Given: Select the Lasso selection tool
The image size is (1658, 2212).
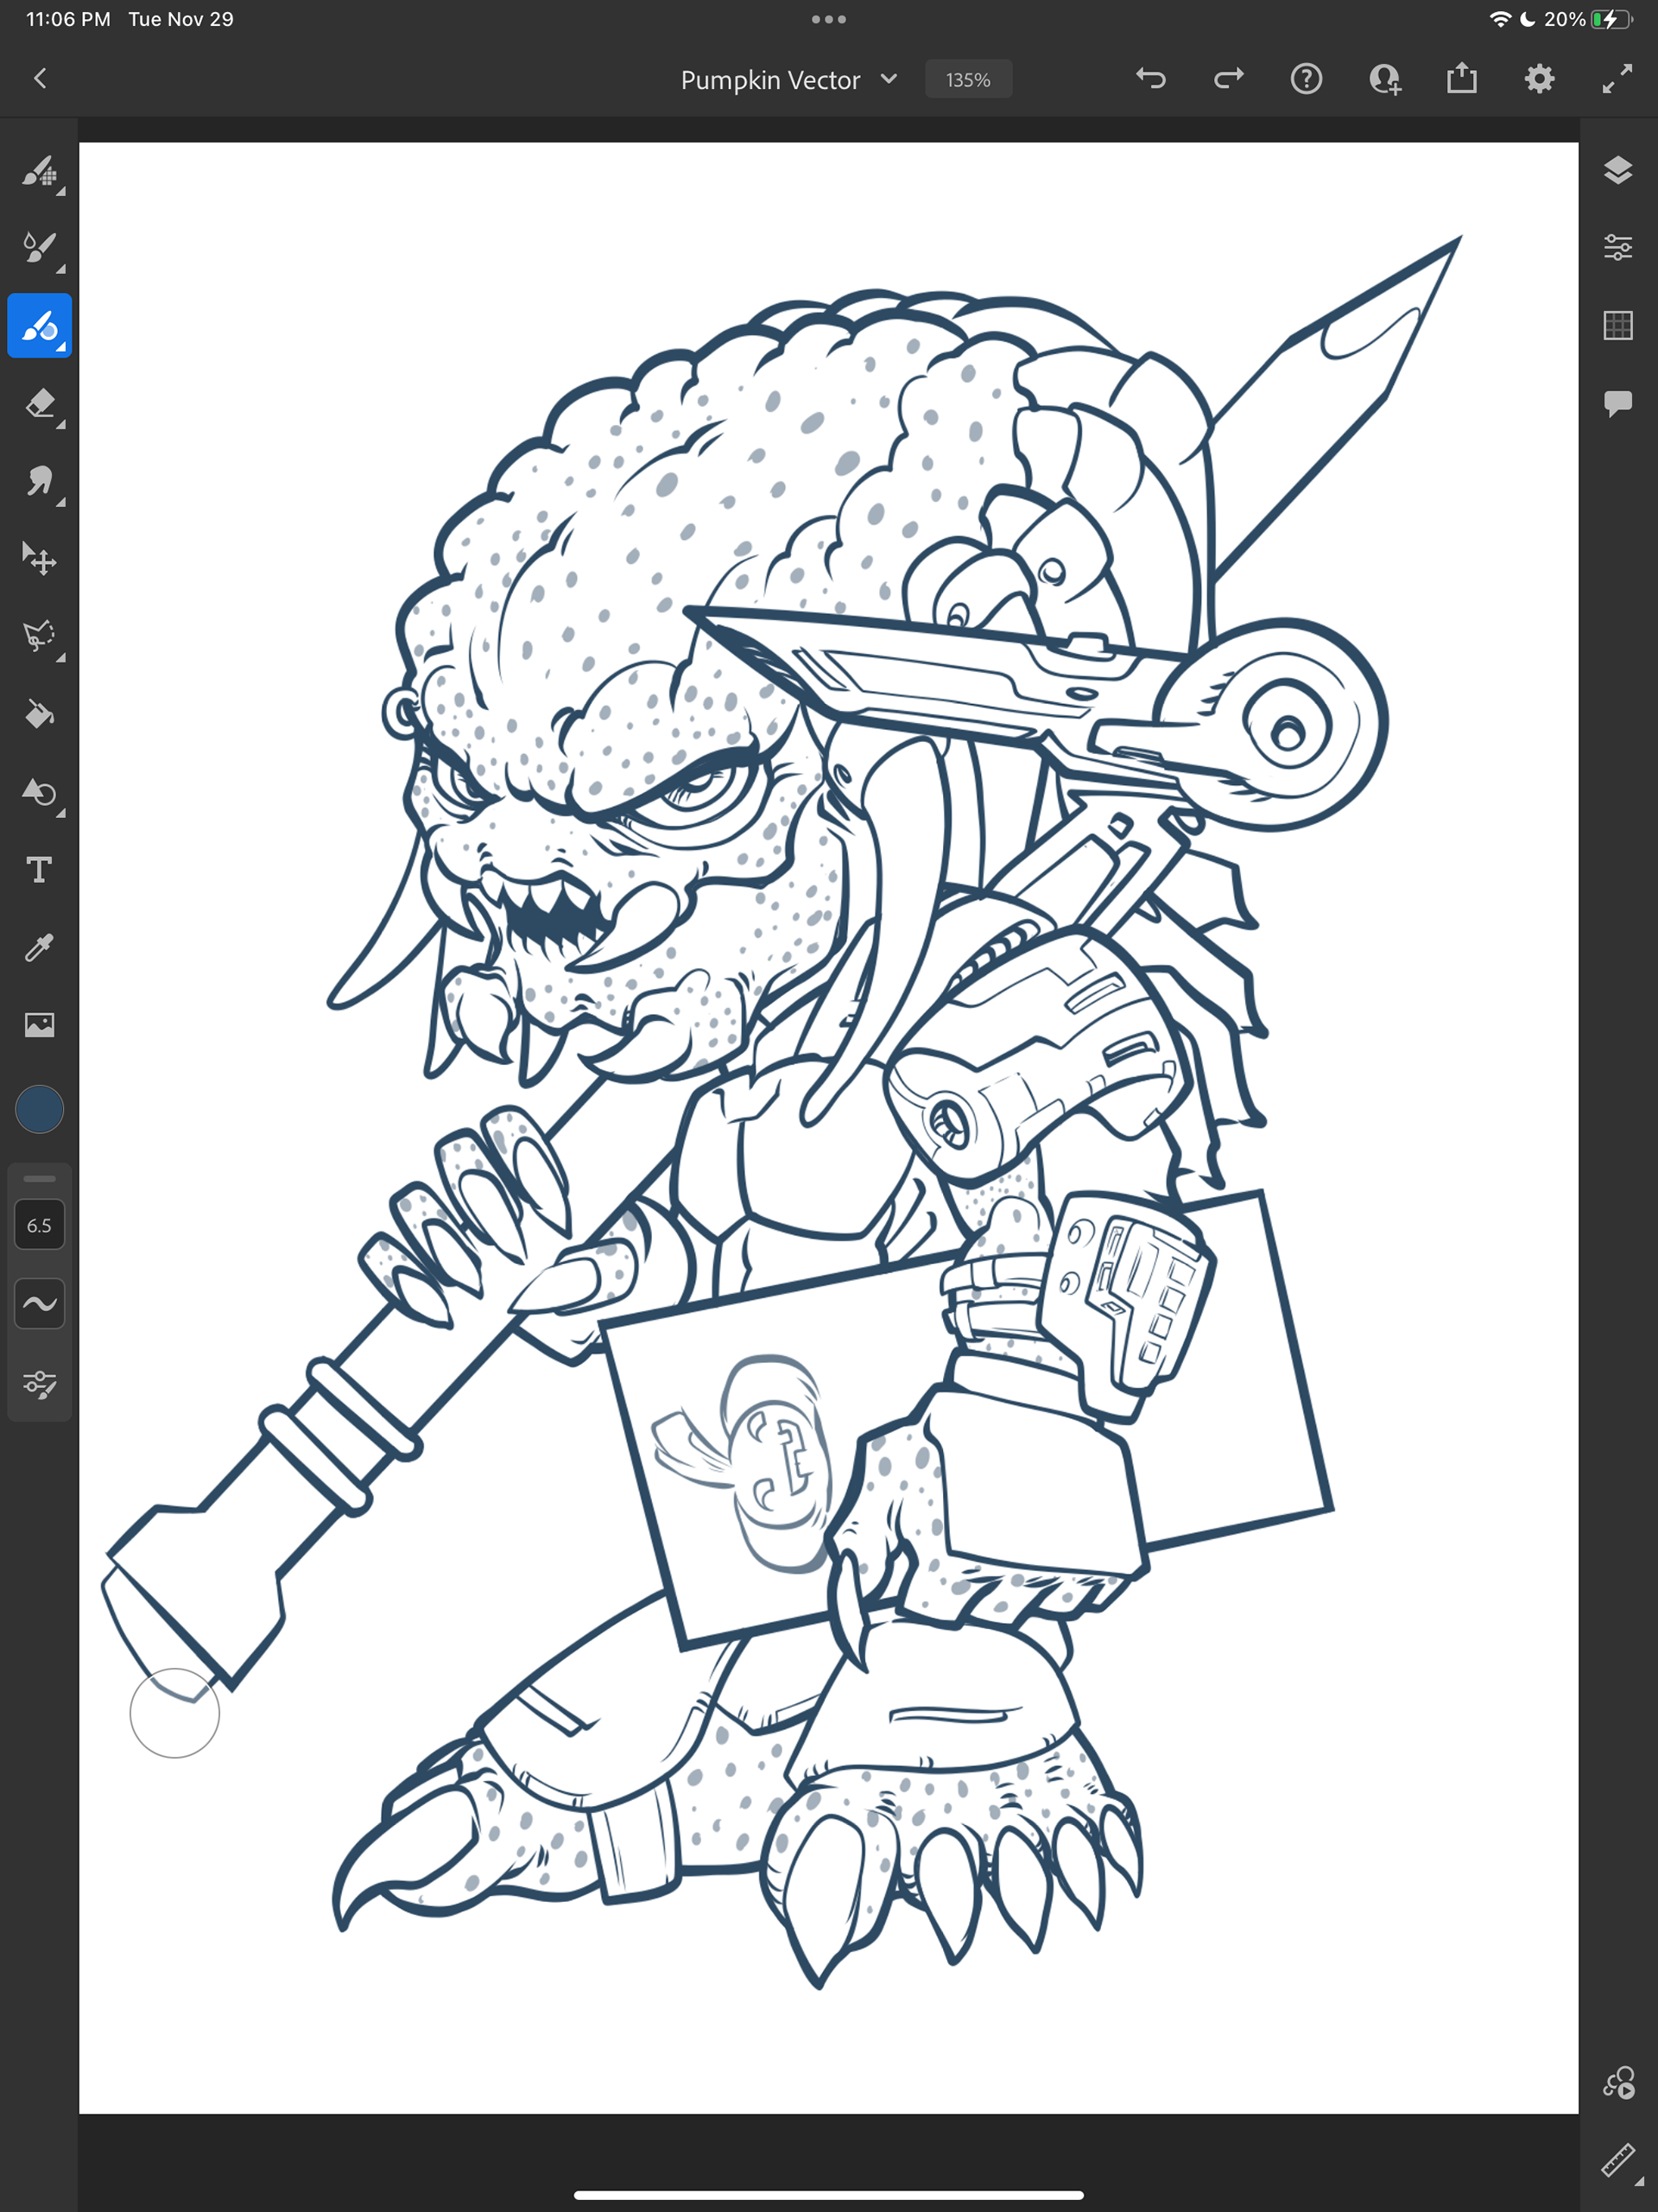Looking at the screenshot, I should pos(40,636).
